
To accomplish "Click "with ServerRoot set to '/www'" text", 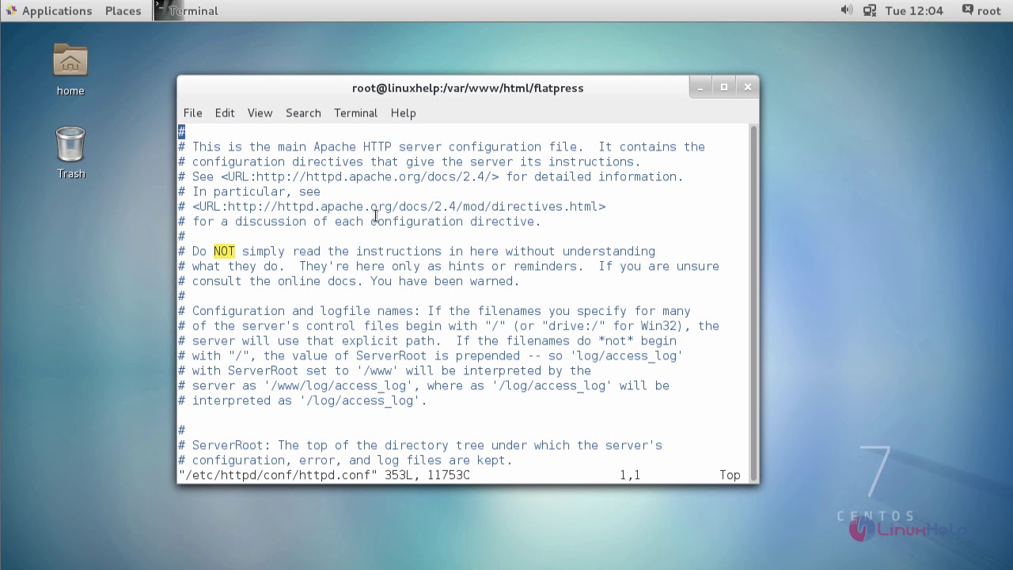I will click(294, 370).
